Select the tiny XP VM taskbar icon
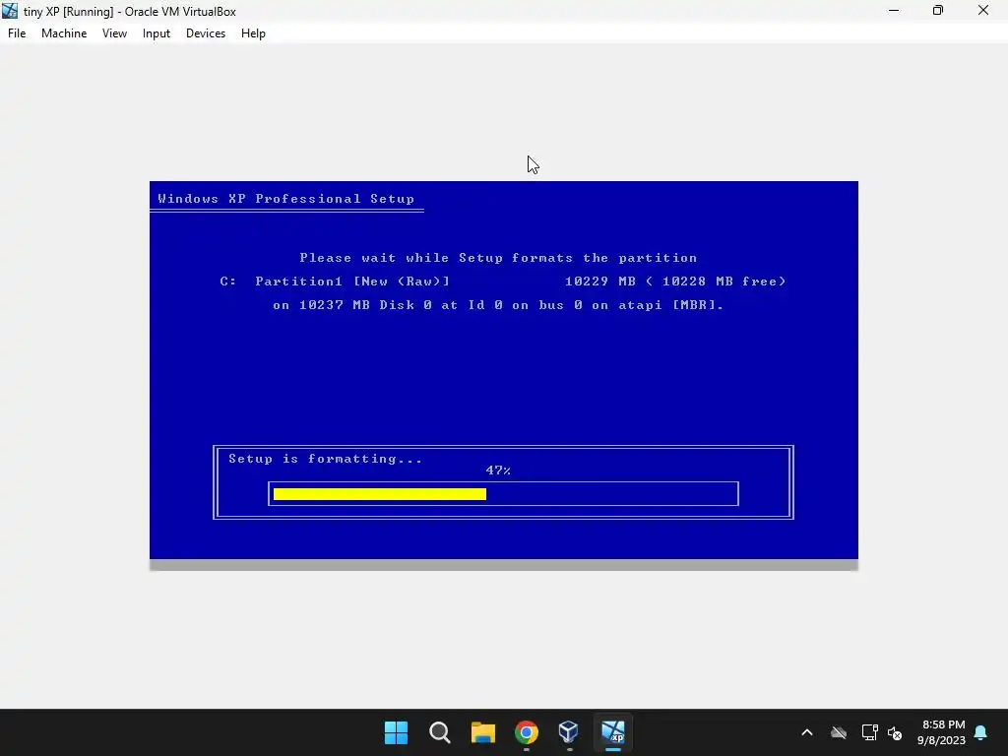 [x=612, y=732]
